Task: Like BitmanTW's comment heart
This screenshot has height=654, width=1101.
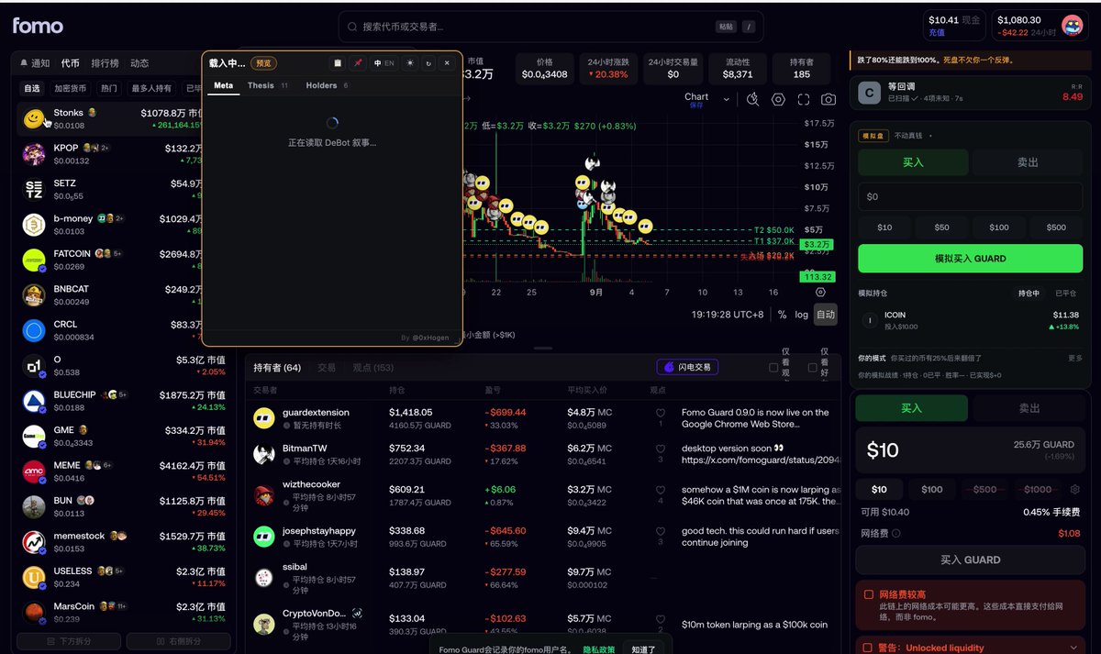Action: click(x=660, y=449)
